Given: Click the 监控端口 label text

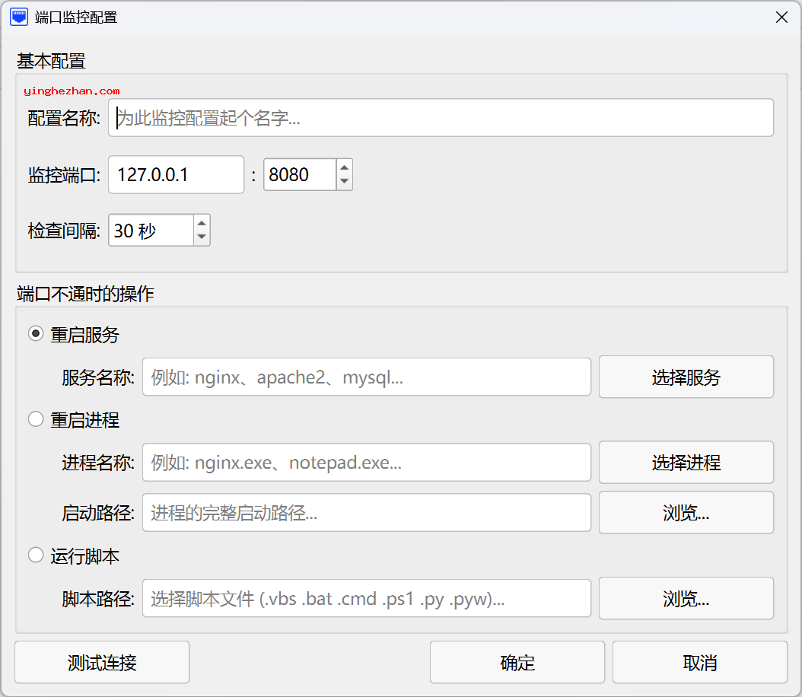Looking at the screenshot, I should pyautogui.click(x=64, y=176).
